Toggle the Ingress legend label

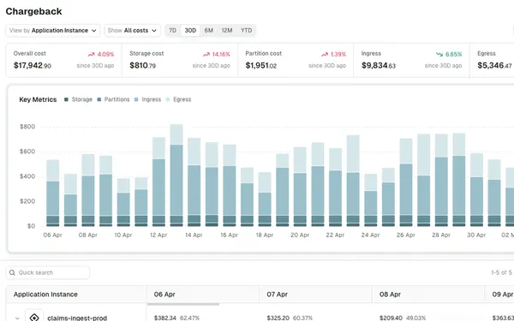coord(151,99)
